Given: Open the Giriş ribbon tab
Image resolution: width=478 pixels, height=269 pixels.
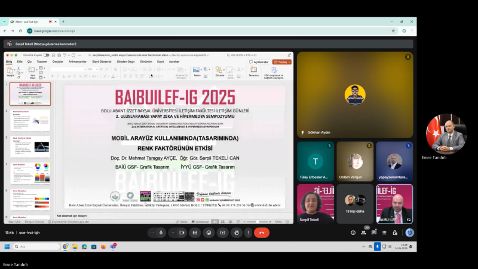Looking at the screenshot, I should click(9, 62).
